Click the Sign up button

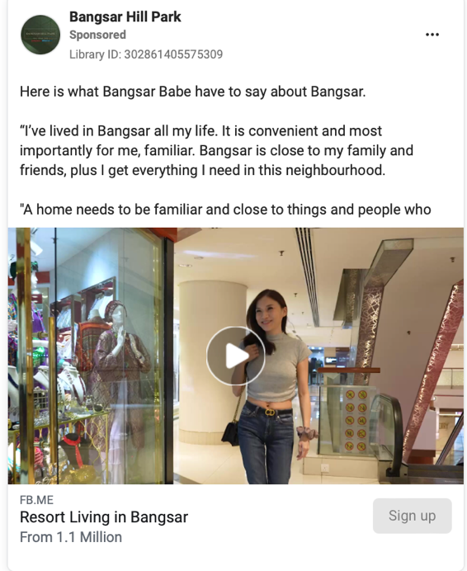coord(412,516)
